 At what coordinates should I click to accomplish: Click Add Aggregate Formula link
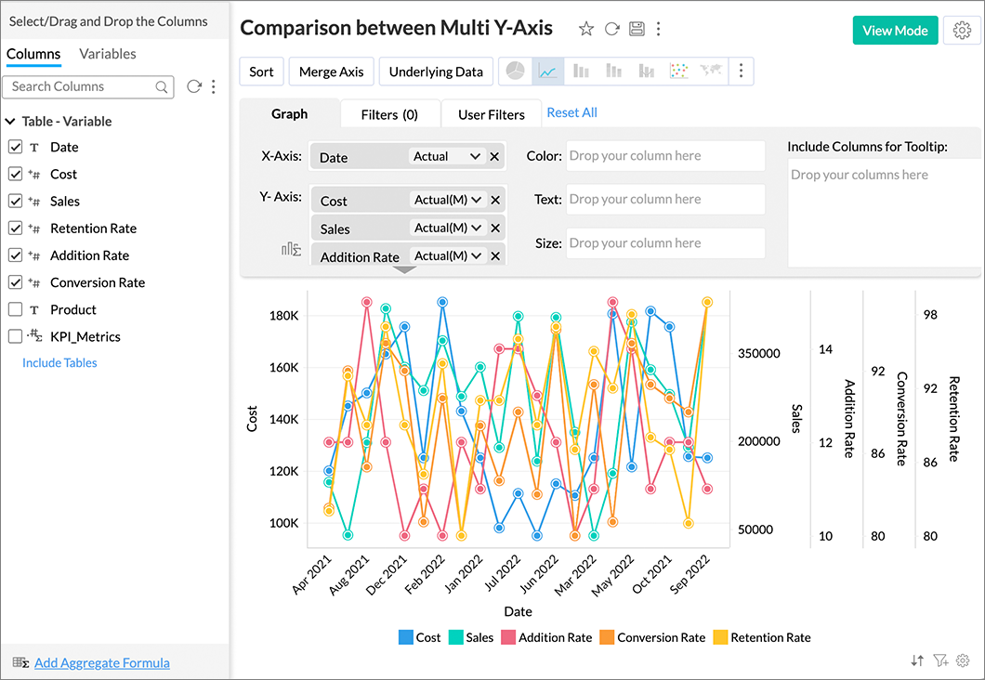(x=102, y=662)
